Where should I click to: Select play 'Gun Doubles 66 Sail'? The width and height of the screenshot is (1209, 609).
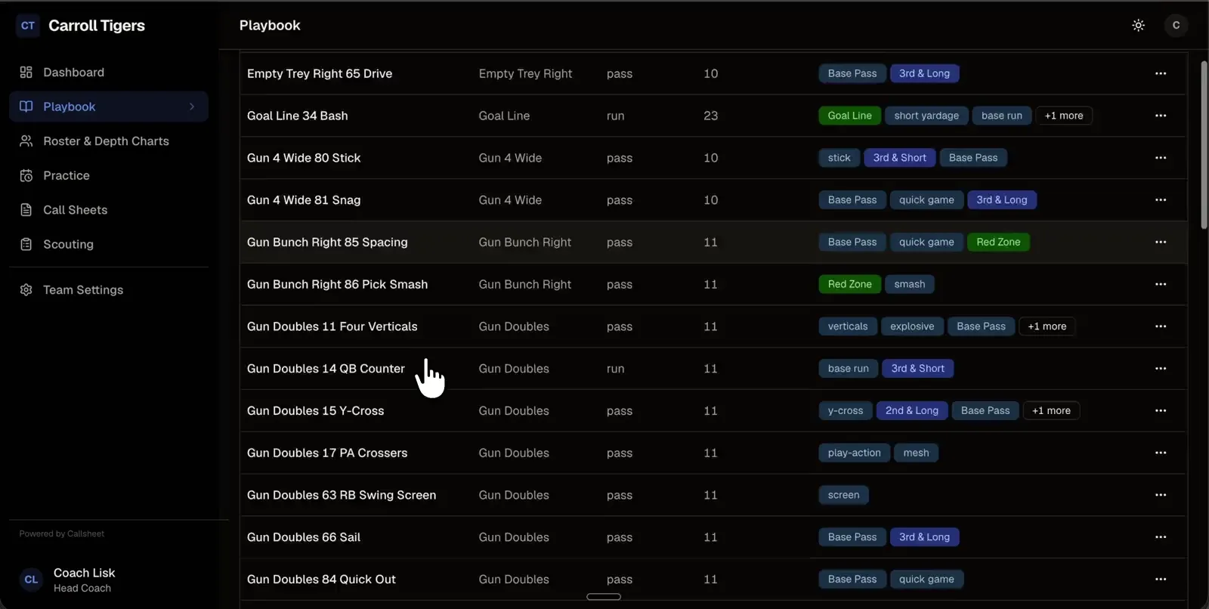(x=304, y=537)
